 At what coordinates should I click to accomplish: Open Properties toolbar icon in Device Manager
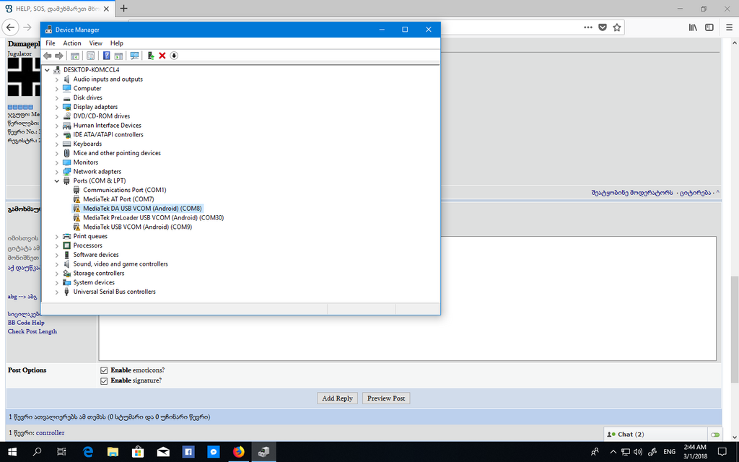pos(90,56)
